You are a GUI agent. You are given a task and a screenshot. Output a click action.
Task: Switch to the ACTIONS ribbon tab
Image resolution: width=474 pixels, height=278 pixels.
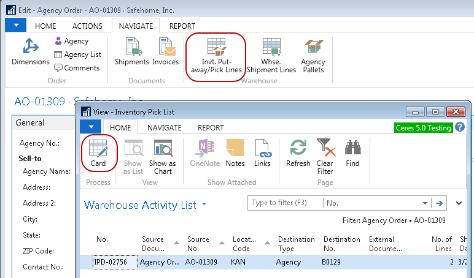87,26
